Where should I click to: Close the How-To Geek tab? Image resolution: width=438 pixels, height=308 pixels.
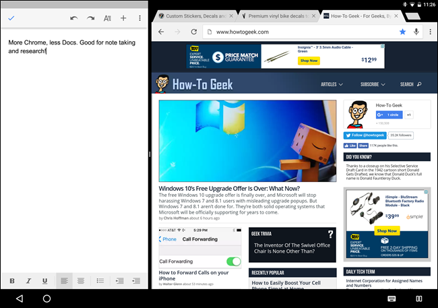click(x=396, y=16)
